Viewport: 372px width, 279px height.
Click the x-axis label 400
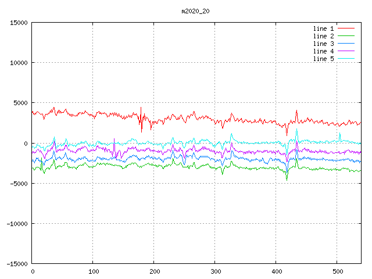tap(277, 271)
